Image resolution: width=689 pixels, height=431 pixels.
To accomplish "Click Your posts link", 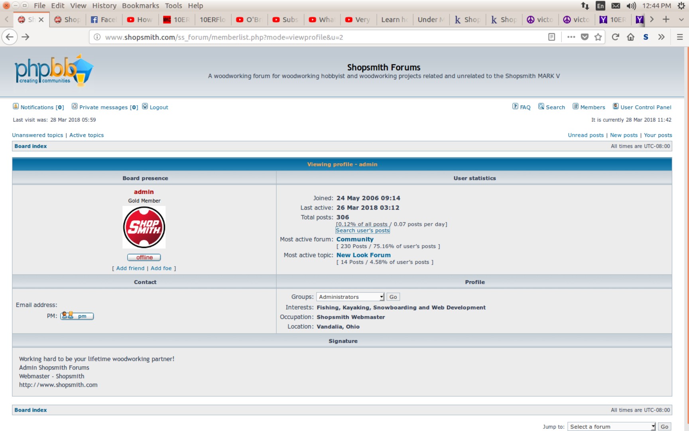I will tap(658, 135).
